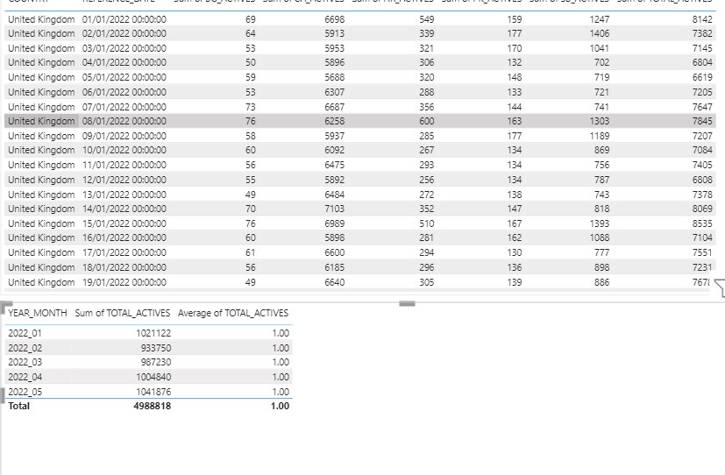Select date 15/01/2022 00:00:00 cell
This screenshot has height=475, width=725.
124,223
